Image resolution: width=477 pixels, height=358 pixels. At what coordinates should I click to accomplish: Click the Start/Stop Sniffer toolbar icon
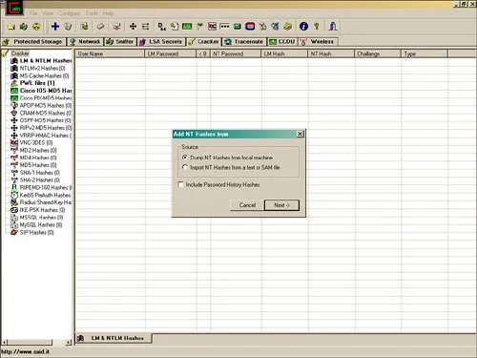[24, 27]
